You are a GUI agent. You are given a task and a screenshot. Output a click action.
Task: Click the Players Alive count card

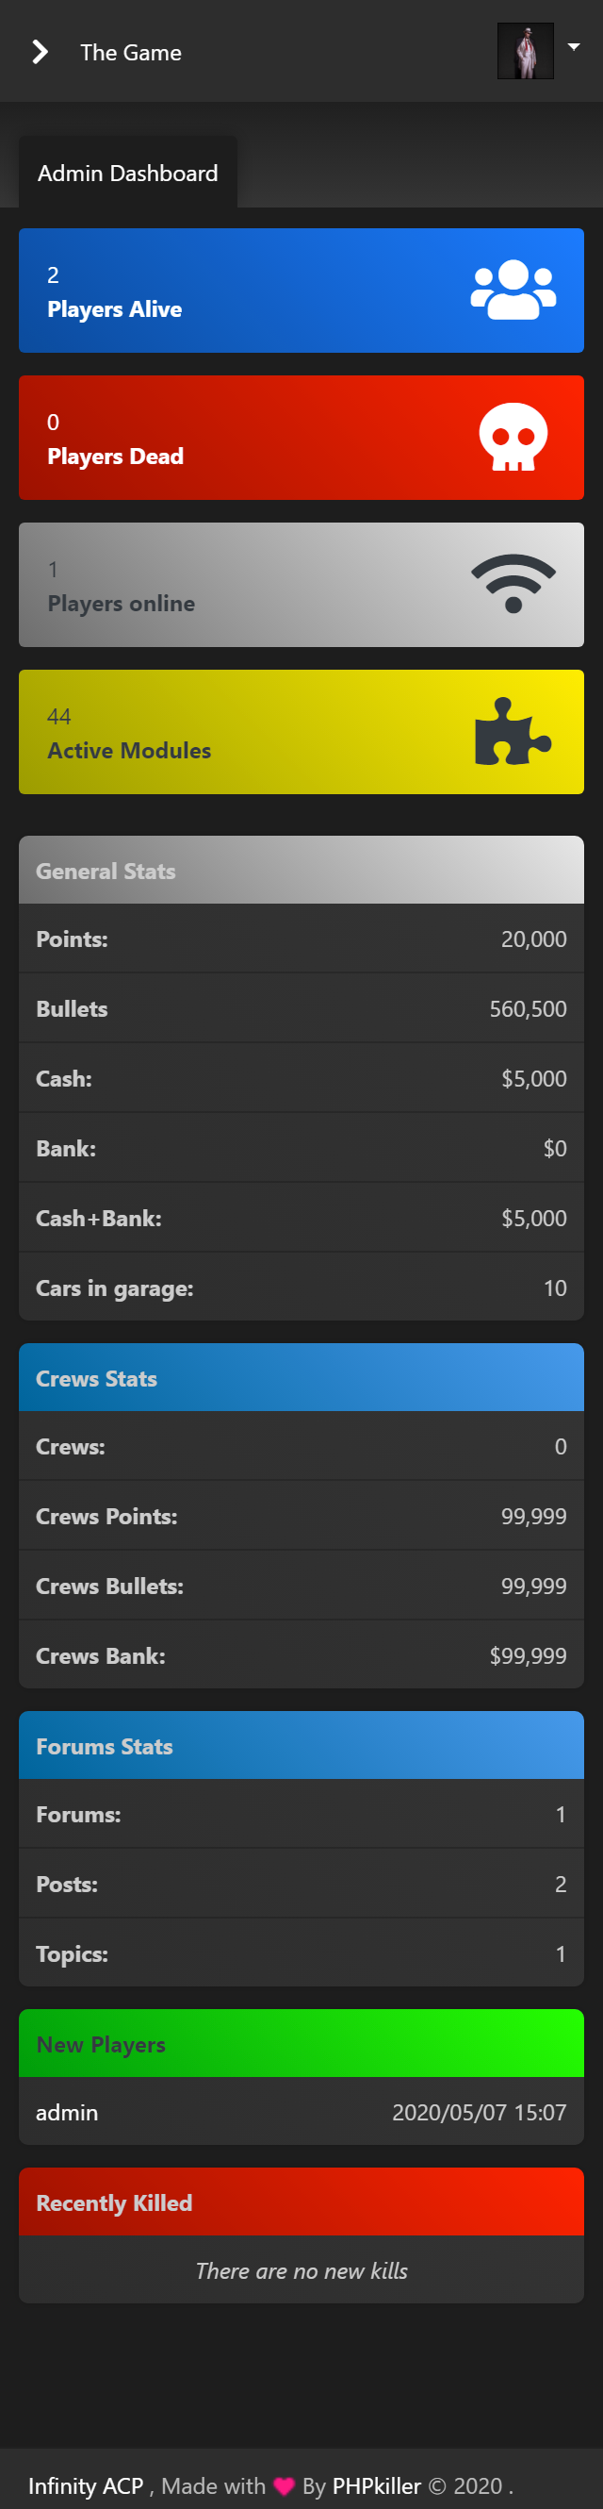pos(243,291)
